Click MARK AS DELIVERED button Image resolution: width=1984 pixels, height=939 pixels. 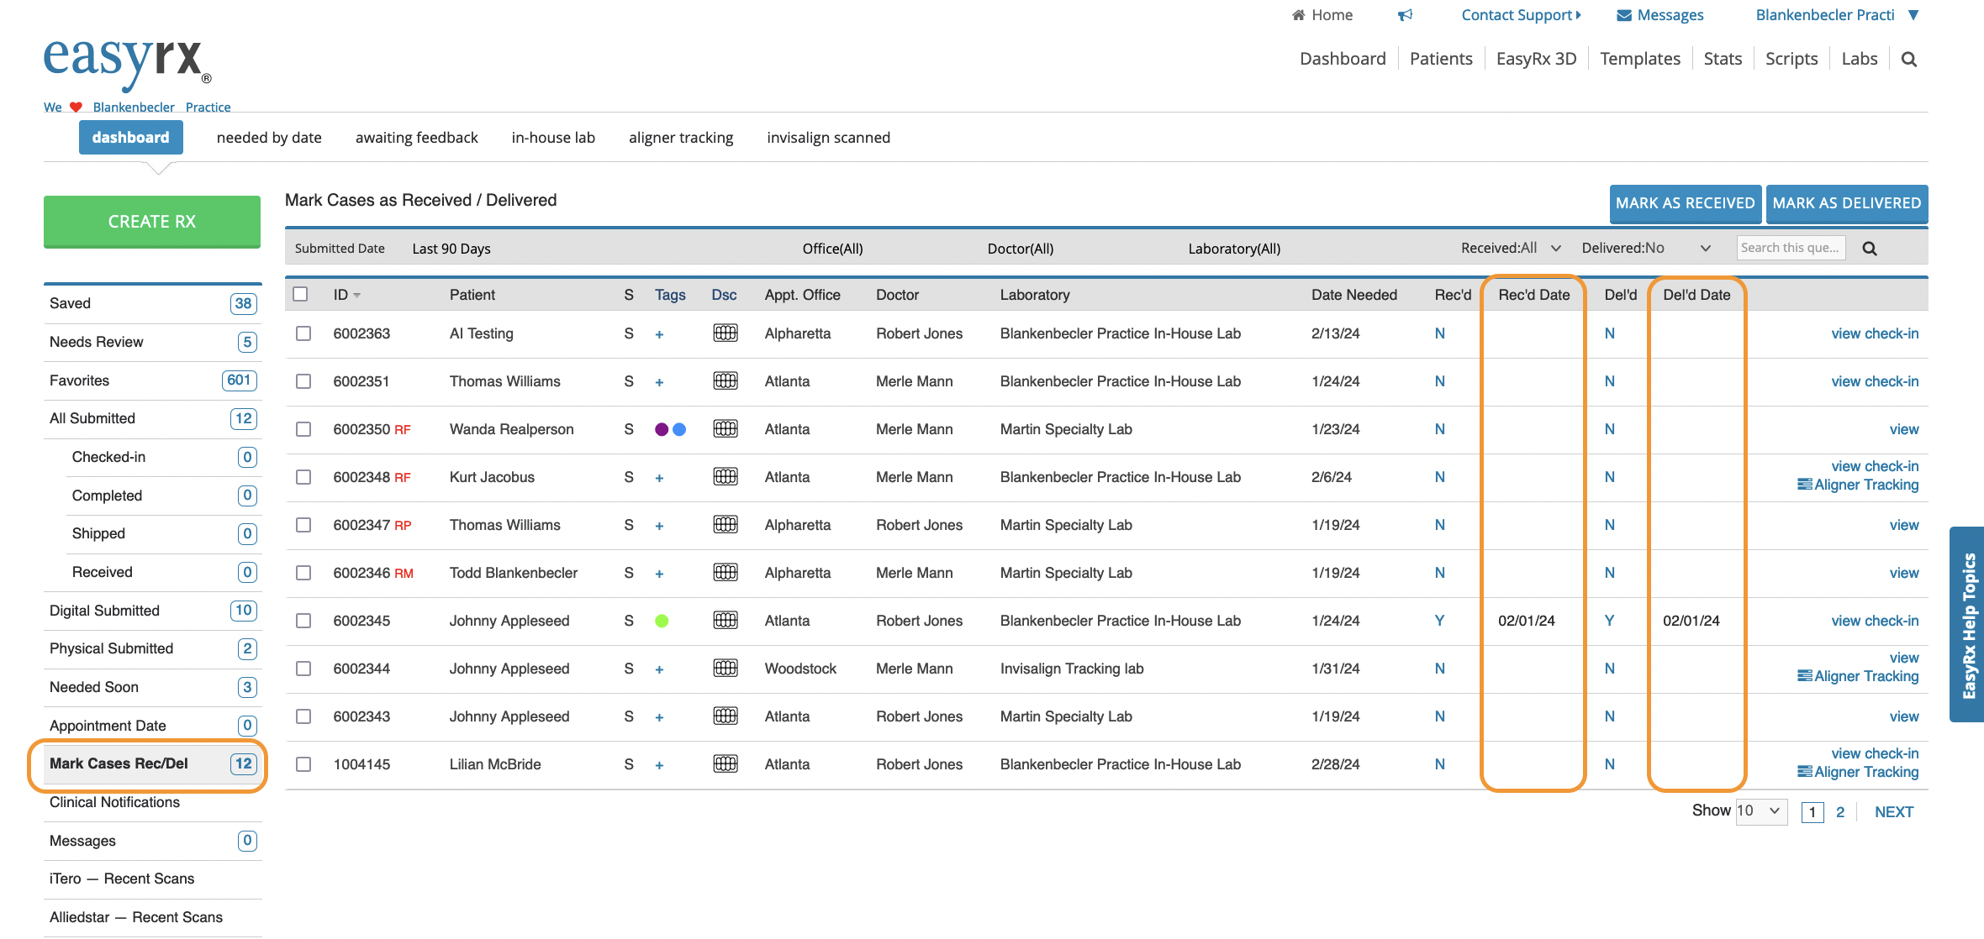(1847, 203)
